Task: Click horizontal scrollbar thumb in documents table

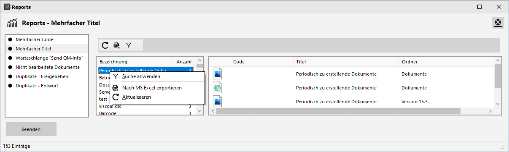Action: pos(339,111)
